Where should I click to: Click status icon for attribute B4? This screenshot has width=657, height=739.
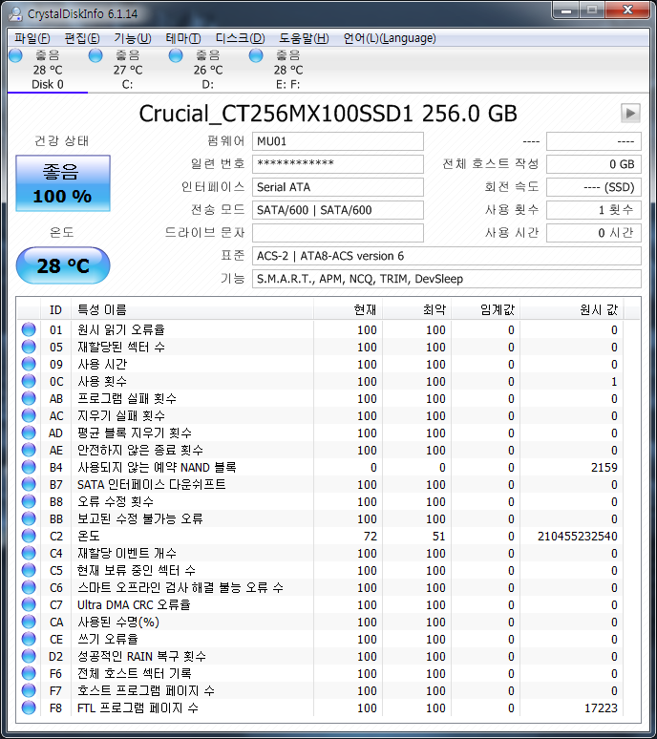coord(29,467)
